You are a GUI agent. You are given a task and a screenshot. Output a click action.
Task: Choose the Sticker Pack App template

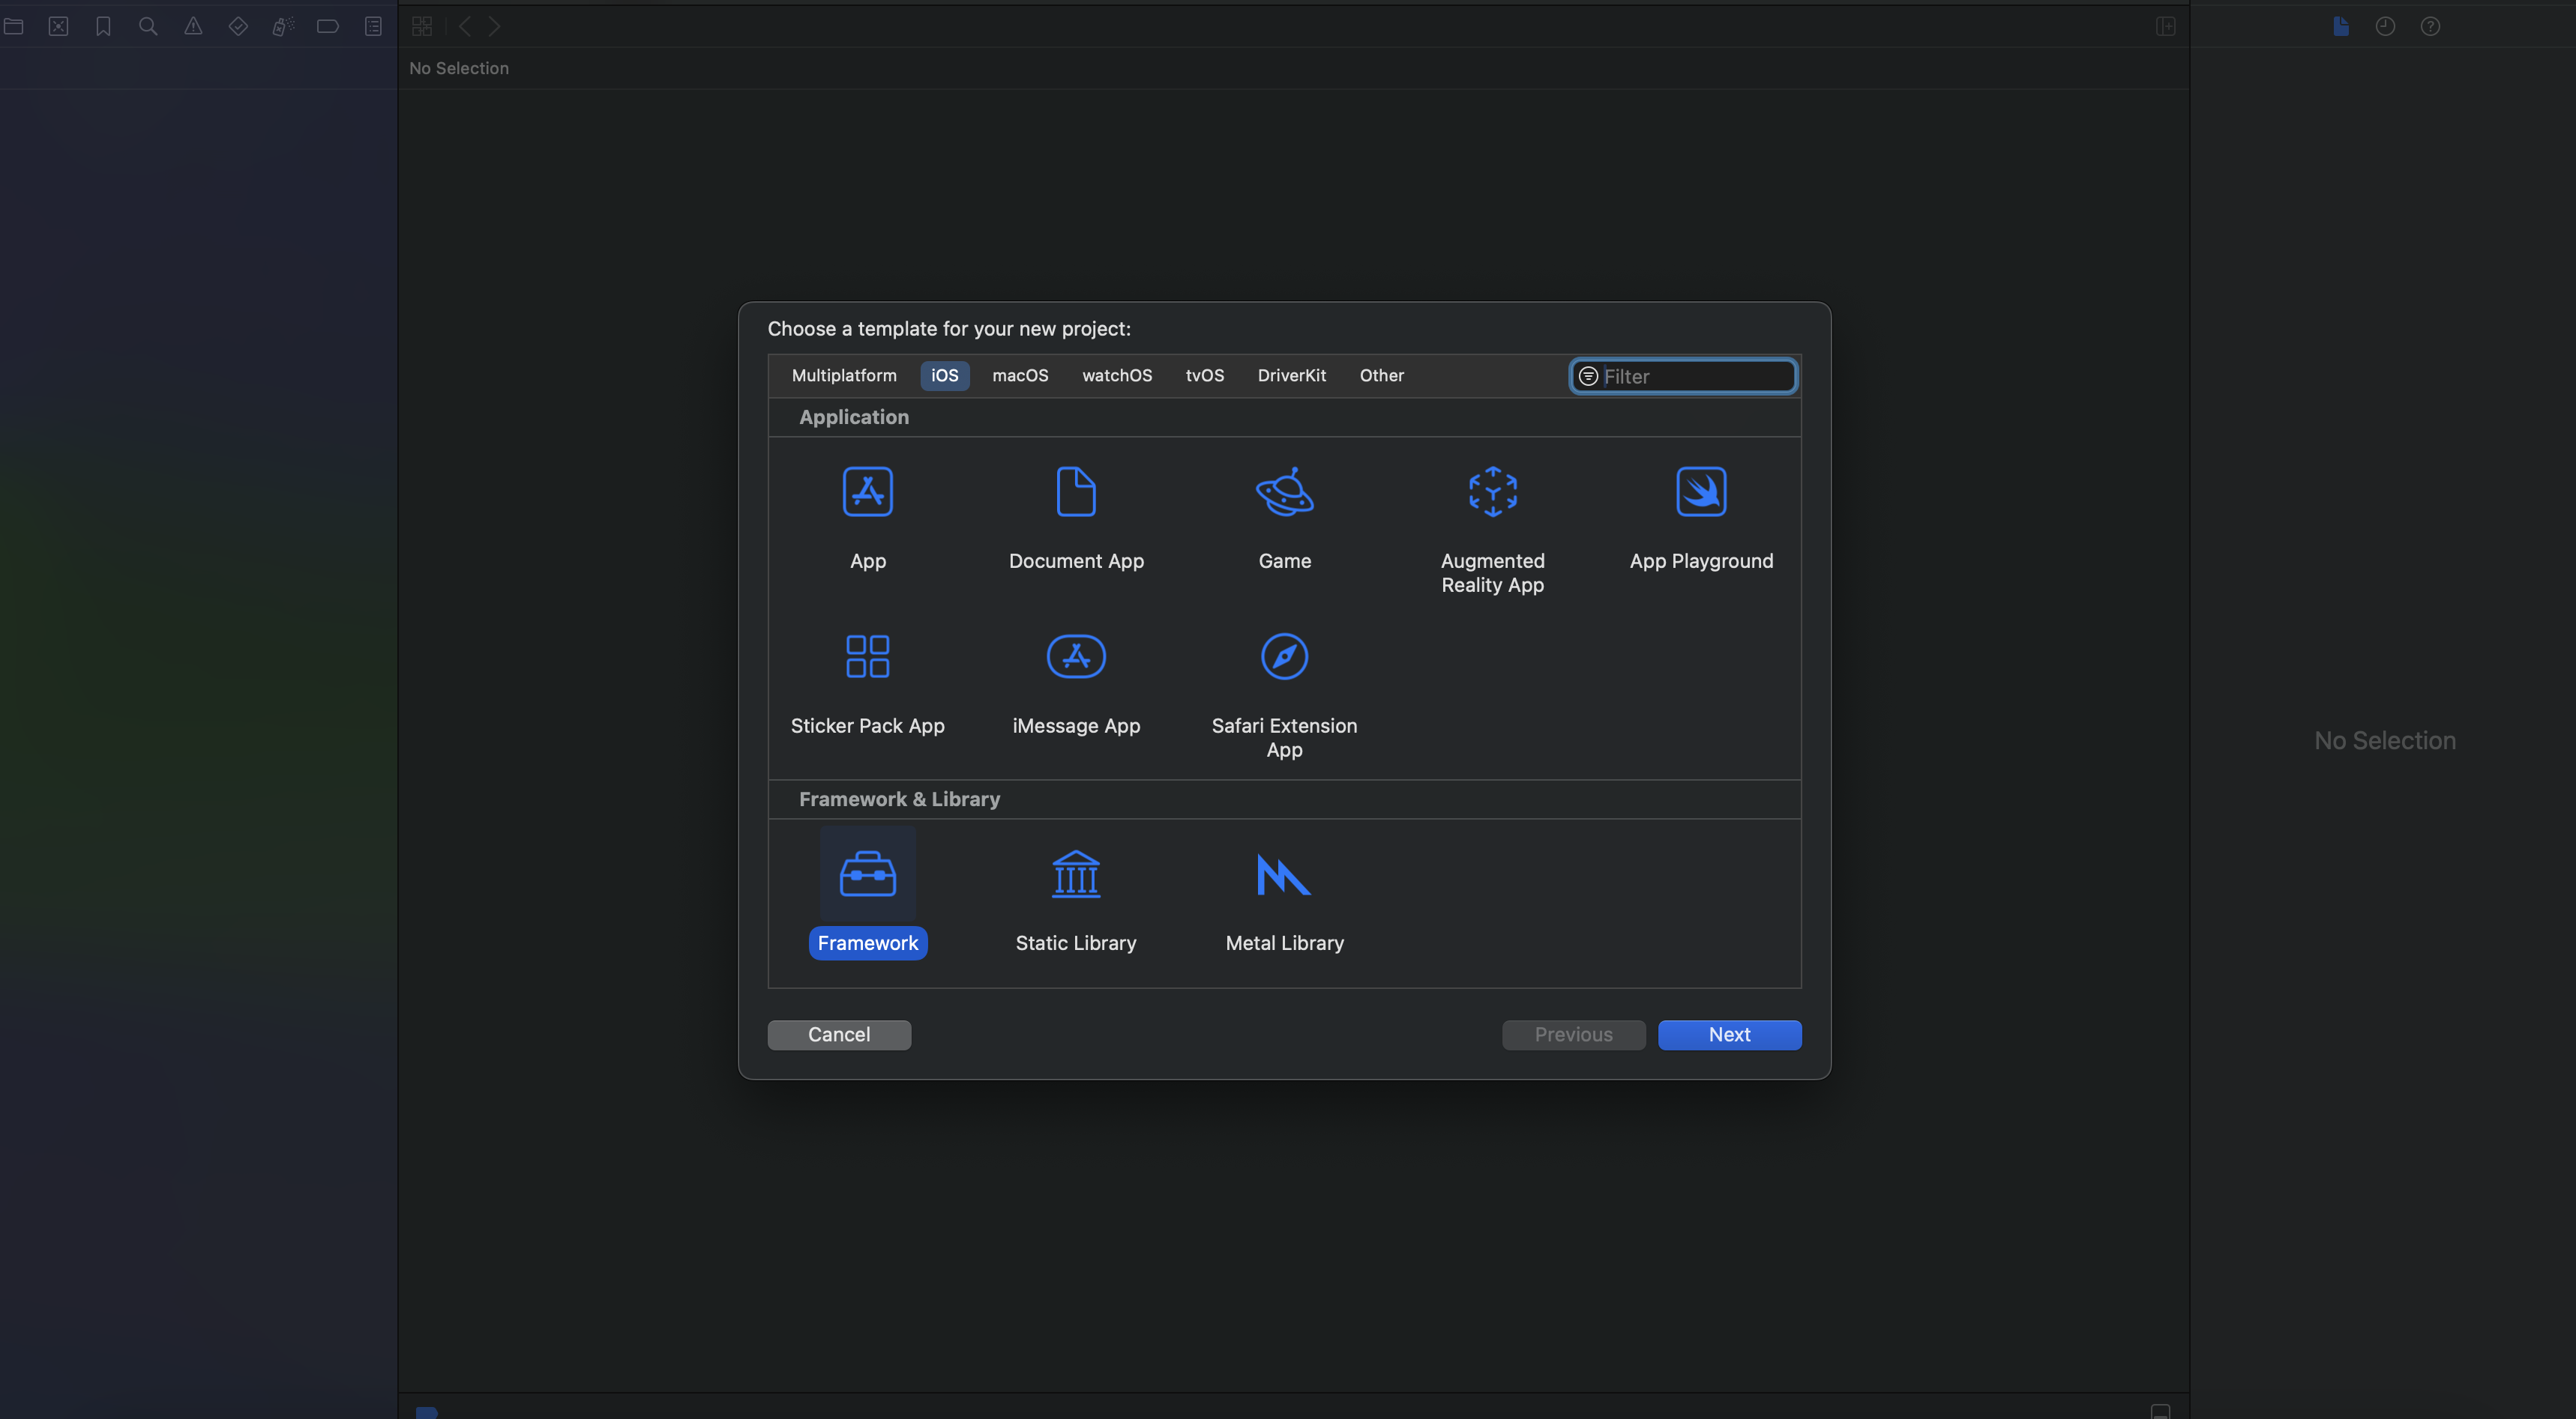(x=868, y=683)
